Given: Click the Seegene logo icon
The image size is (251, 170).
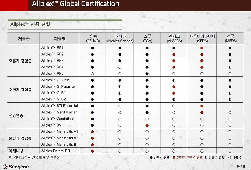Looking at the screenshot, I should (5, 167).
